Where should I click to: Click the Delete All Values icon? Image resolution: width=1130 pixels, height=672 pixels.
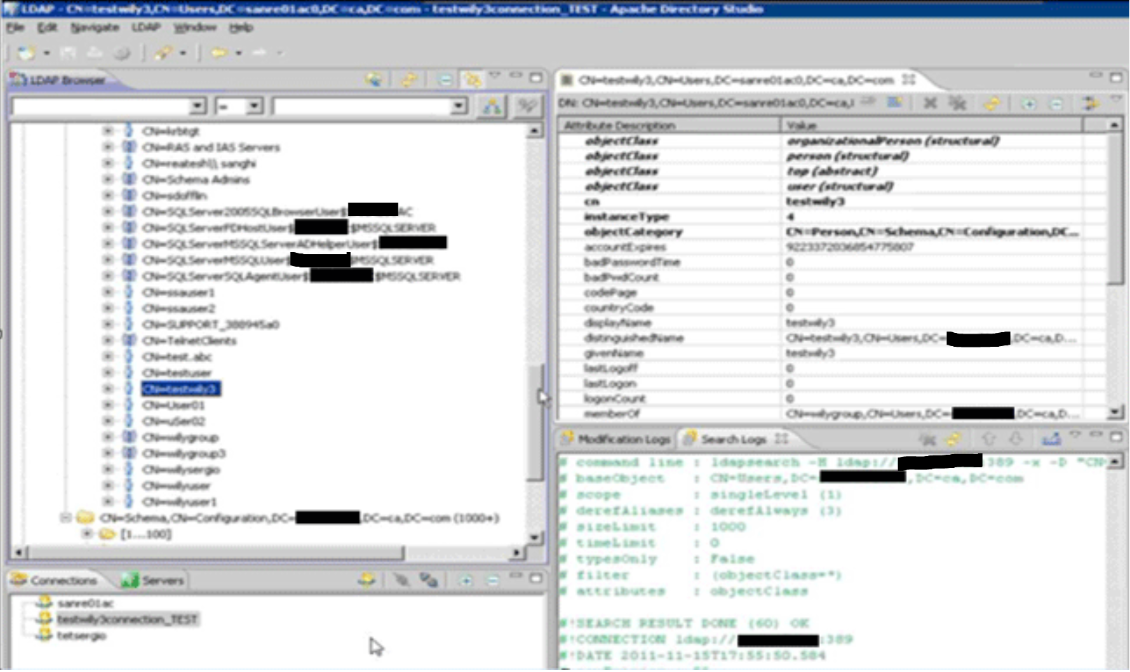959,103
